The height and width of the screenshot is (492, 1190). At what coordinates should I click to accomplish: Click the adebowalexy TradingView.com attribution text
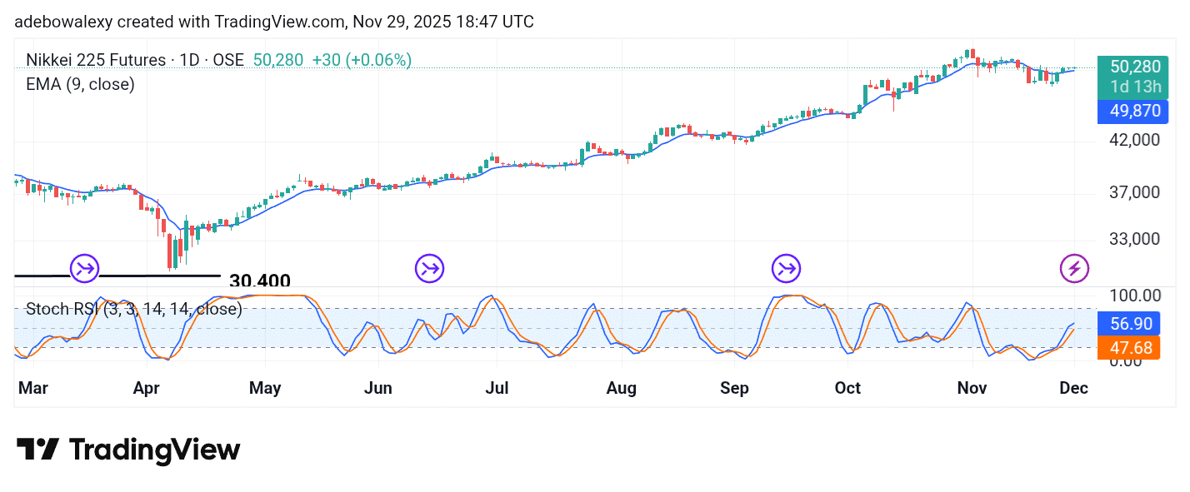275,22
